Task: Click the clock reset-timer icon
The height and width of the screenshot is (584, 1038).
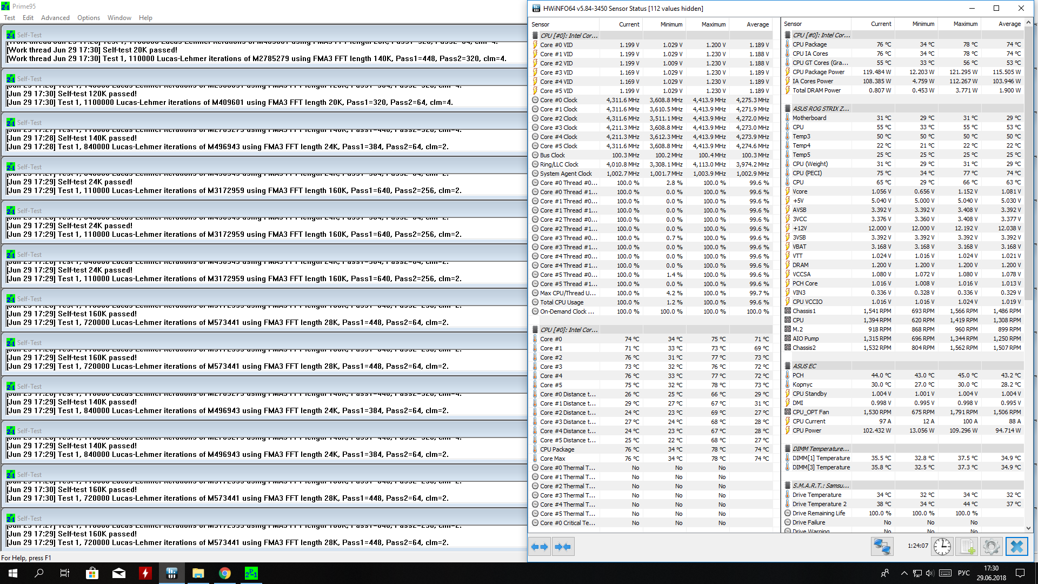Action: pyautogui.click(x=942, y=547)
